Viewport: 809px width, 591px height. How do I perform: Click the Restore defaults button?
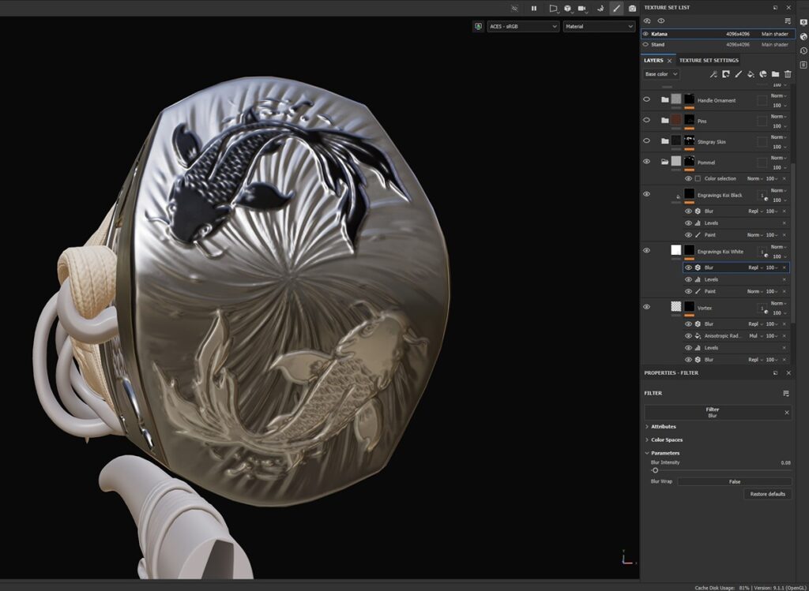767,494
